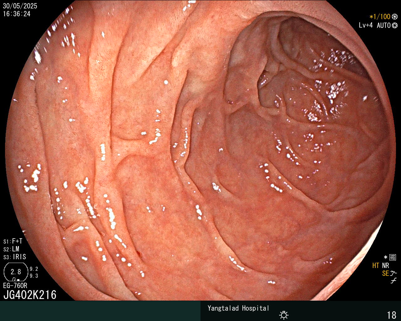Select the date 30/05/2025

20,6
